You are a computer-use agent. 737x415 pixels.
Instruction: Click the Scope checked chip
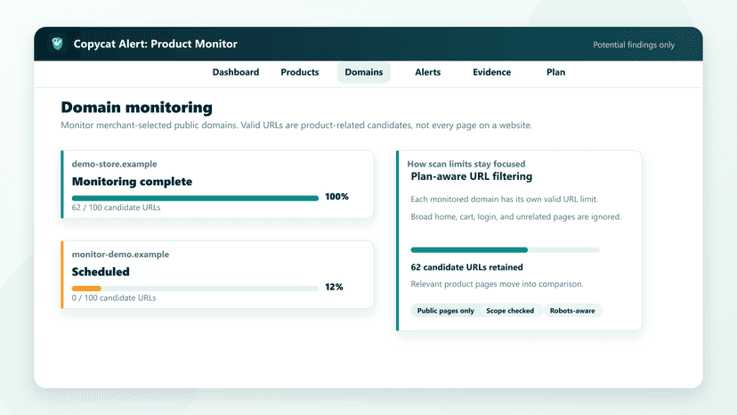pyautogui.click(x=510, y=311)
